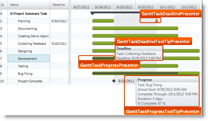Click the Project Summary Task summary bar
The height and width of the screenshot is (121, 208).
116,12
